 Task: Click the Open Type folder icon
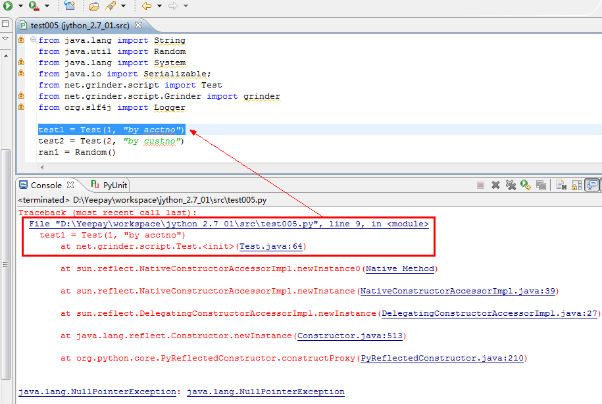pyautogui.click(x=94, y=6)
